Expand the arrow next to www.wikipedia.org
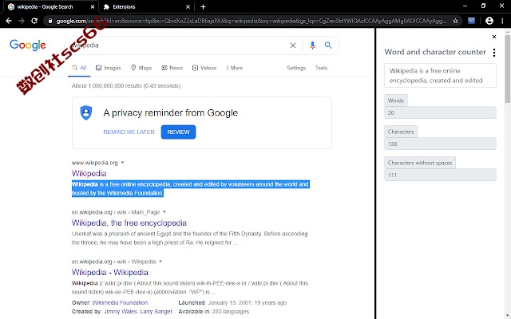Image resolution: width=511 pixels, height=319 pixels. click(122, 163)
